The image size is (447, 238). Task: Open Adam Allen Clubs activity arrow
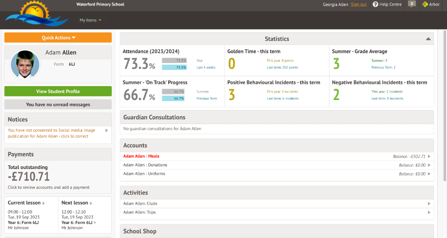tap(429, 204)
